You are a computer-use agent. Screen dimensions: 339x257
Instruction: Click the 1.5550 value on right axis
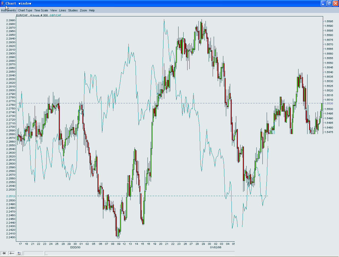coord(329,63)
